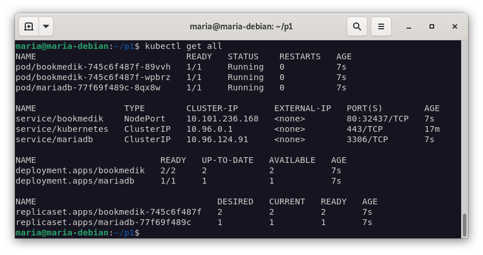483x255 pixels.
Task: Click the terminal scrollbar thumb
Action: point(465,224)
